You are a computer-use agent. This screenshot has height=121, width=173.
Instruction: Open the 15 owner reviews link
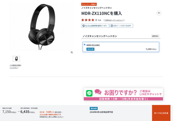click(x=114, y=20)
